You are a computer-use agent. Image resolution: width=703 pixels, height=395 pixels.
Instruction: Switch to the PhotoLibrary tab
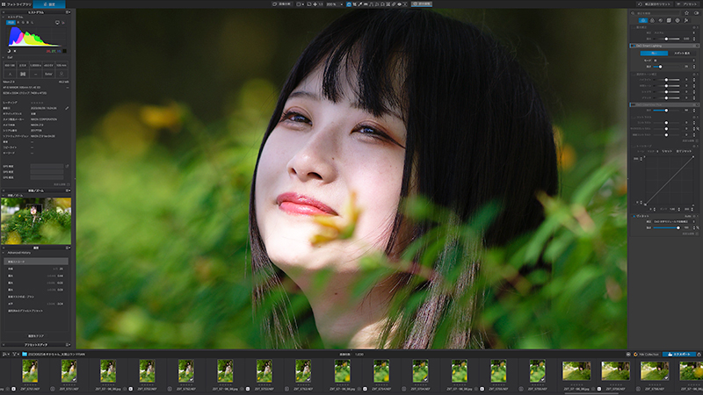pos(17,4)
